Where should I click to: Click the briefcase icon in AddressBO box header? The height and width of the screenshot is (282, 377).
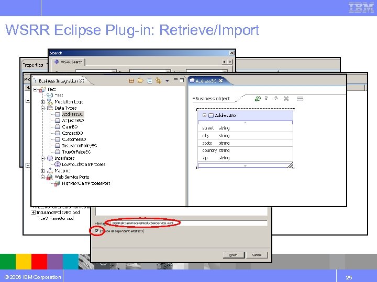click(x=211, y=115)
